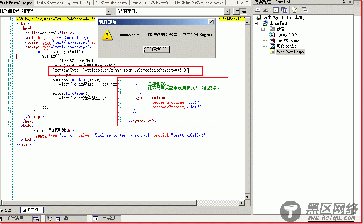This screenshot has width=363, height=224.
Task: Click the view designer icon in Solution Explorer
Action: coord(266,10)
